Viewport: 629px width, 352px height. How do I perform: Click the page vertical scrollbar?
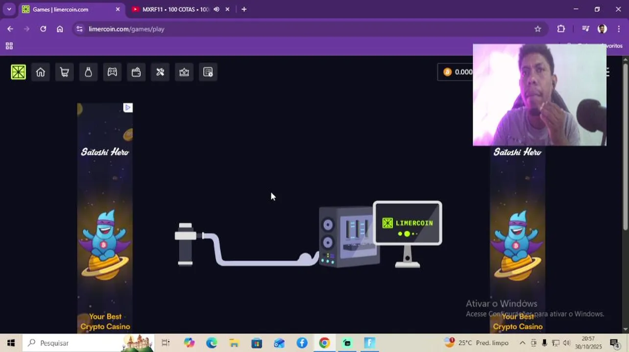(x=625, y=147)
